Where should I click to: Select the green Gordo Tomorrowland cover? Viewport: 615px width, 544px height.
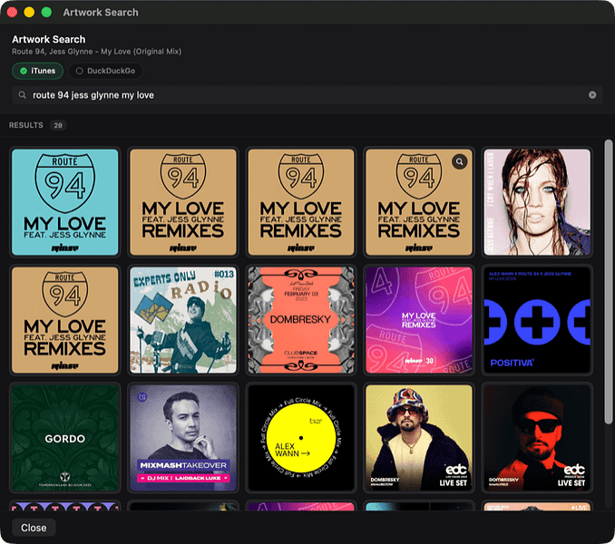coord(65,438)
